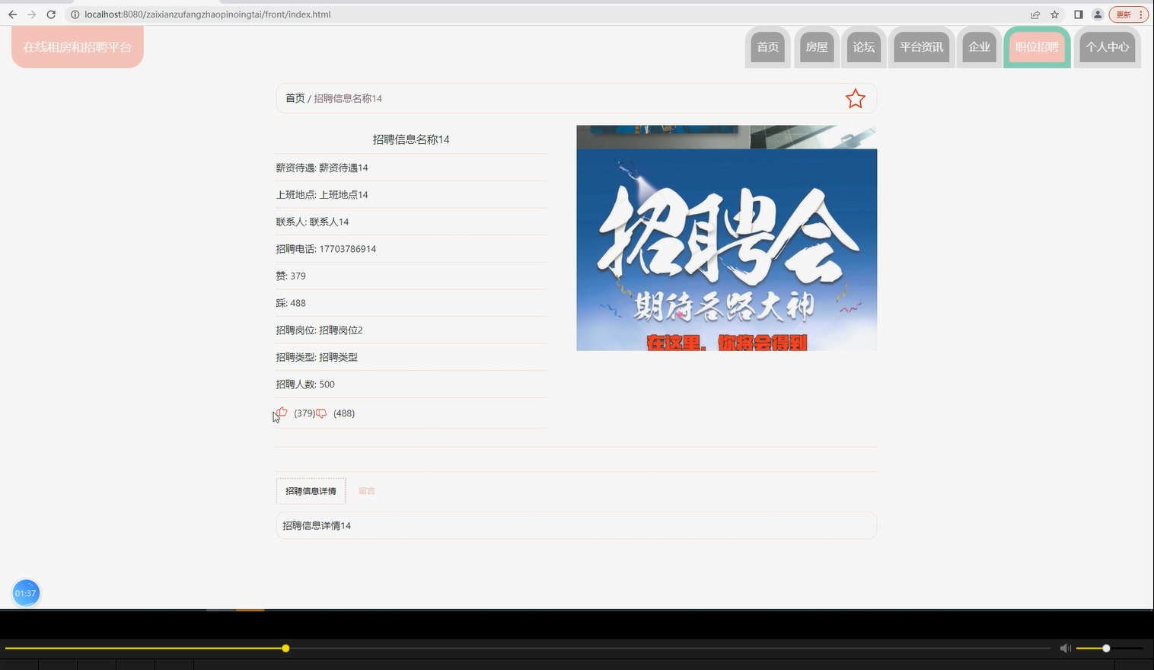
Task: Select the 招聘信息详情 tab
Action: coord(311,490)
